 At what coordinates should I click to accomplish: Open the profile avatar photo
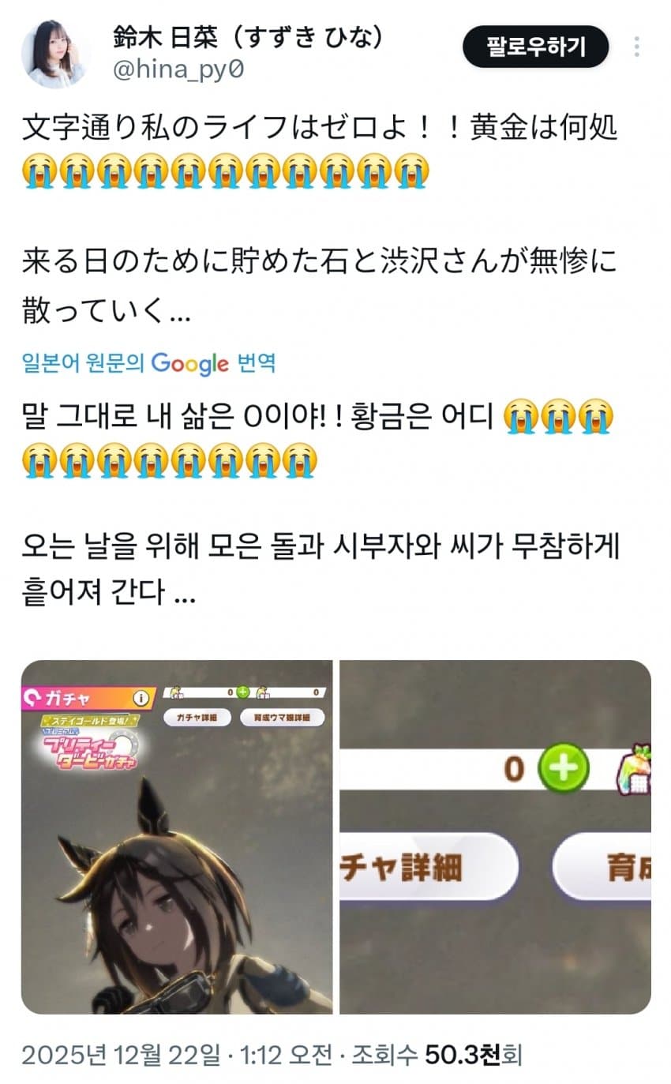click(x=55, y=54)
